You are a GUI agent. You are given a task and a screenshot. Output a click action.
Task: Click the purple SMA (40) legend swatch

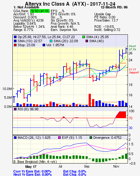click(x=87, y=41)
